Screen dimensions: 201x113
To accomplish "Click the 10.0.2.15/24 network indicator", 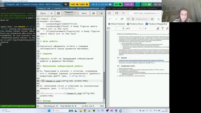I will tap(101, 4).
